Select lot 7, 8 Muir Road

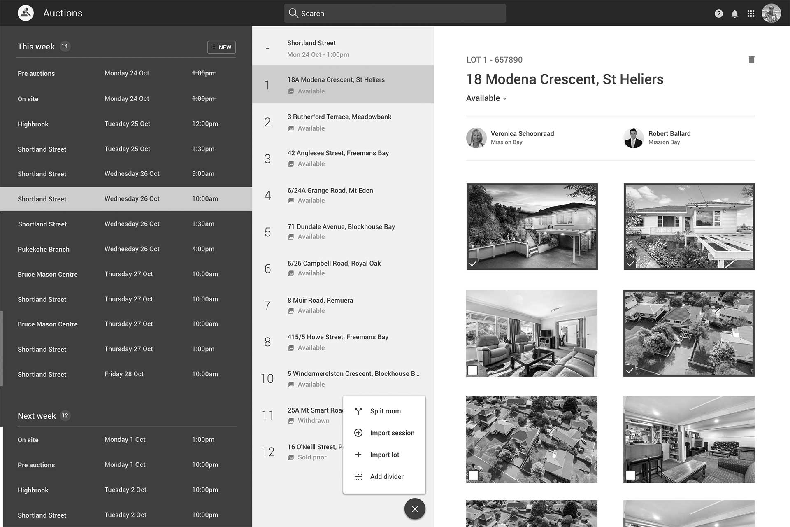(343, 305)
